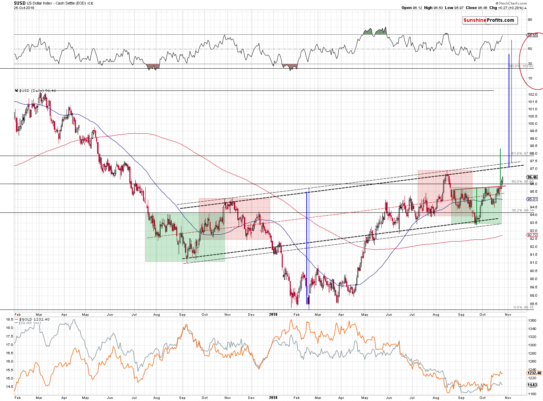Click the 50.0%: 95.99 Fibonacci label
543x401 pixels.
522,181
